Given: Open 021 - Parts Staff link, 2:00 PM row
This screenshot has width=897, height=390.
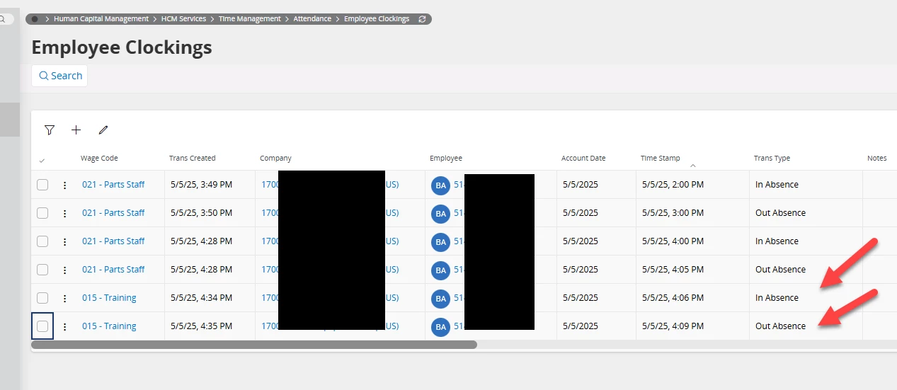Looking at the screenshot, I should click(x=113, y=185).
